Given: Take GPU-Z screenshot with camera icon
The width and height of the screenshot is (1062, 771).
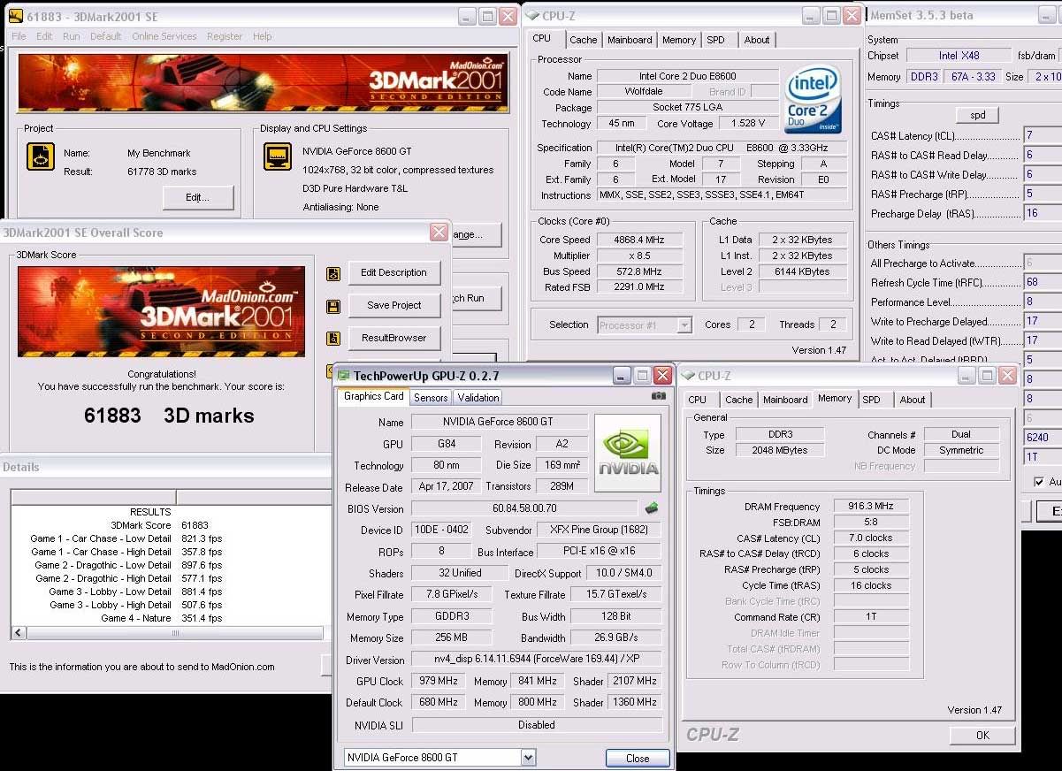Looking at the screenshot, I should tap(658, 396).
